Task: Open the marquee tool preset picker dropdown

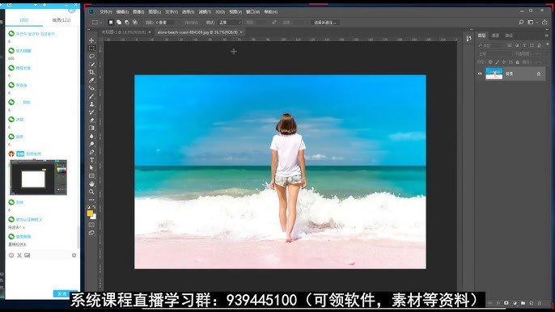Action: [96, 23]
